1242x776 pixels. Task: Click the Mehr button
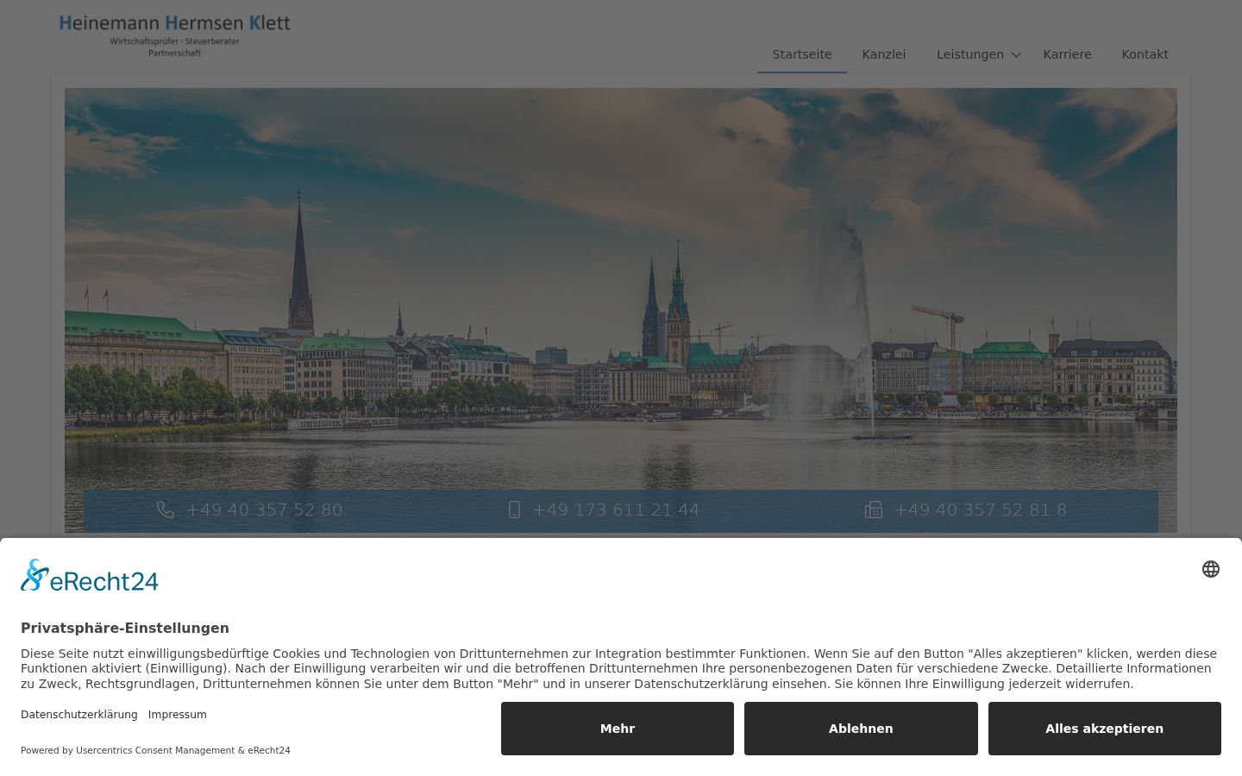618,729
